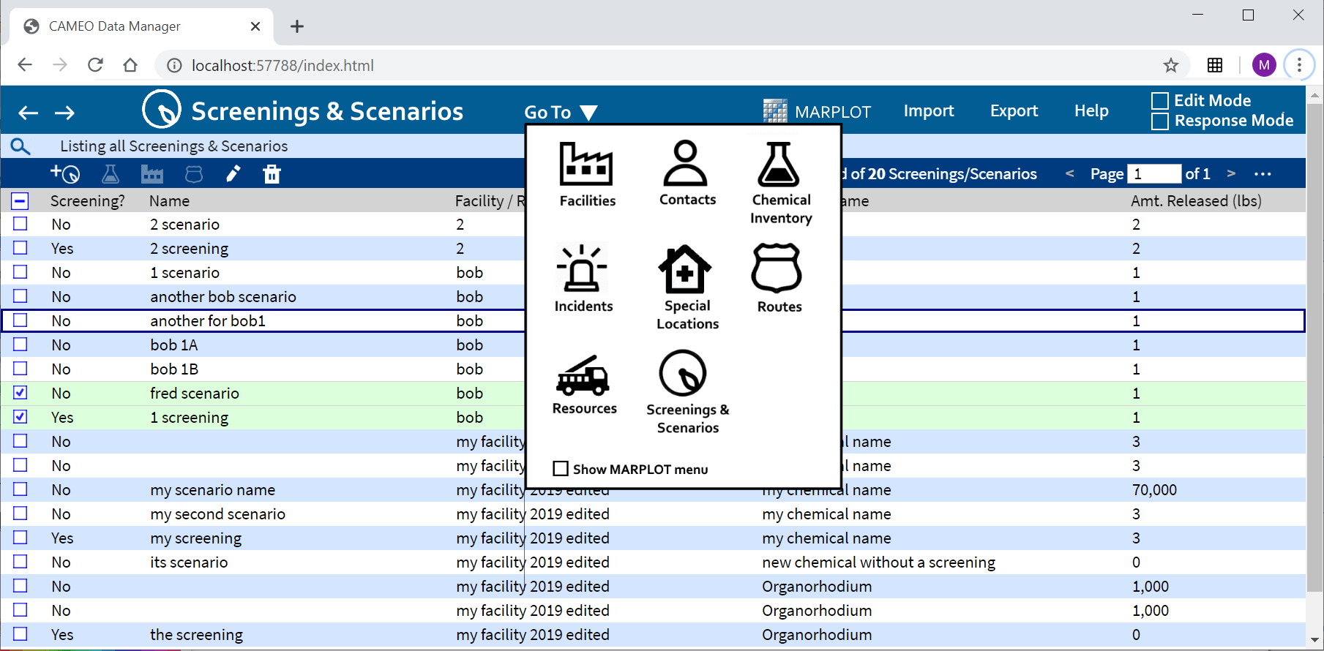Viewport: 1324px width, 651px height.
Task: Click the Screenings & Scenarios header logo
Action: tap(162, 110)
